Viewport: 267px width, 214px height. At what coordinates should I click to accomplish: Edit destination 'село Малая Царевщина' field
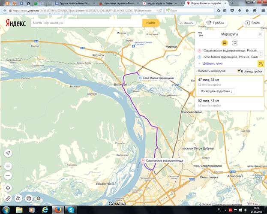[230, 57]
